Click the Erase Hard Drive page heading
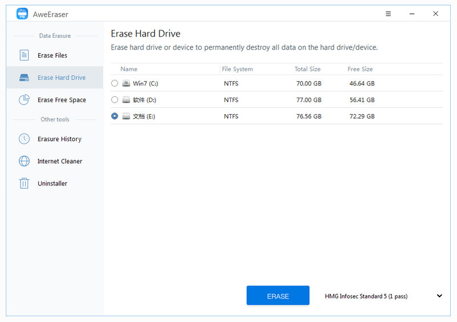 (x=146, y=34)
